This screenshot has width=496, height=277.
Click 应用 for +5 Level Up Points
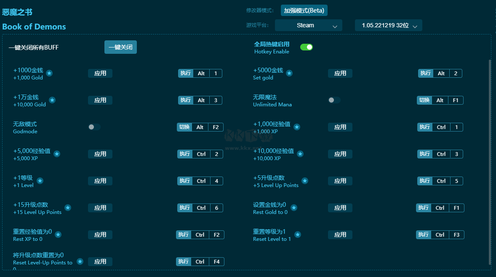340,181
